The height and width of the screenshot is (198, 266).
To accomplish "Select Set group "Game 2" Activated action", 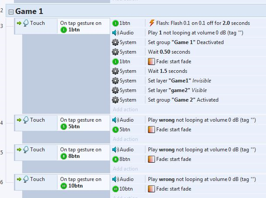I will 183,100.
